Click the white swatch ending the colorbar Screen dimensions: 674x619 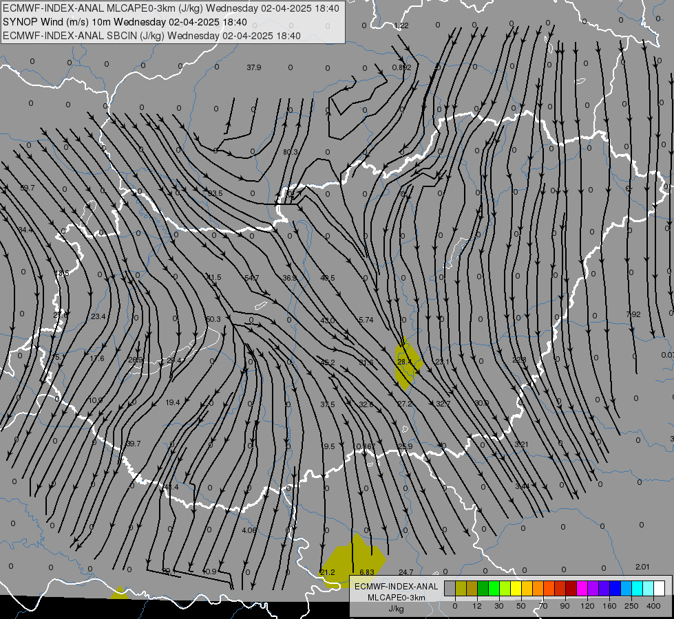click(659, 589)
